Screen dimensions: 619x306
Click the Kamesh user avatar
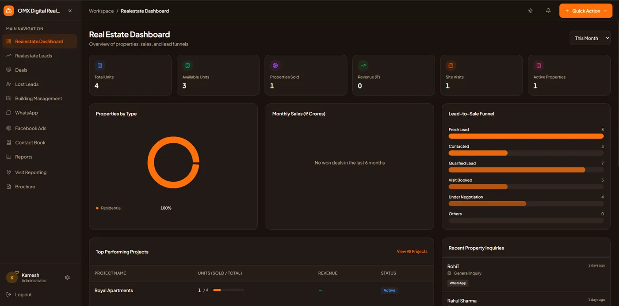[12, 277]
